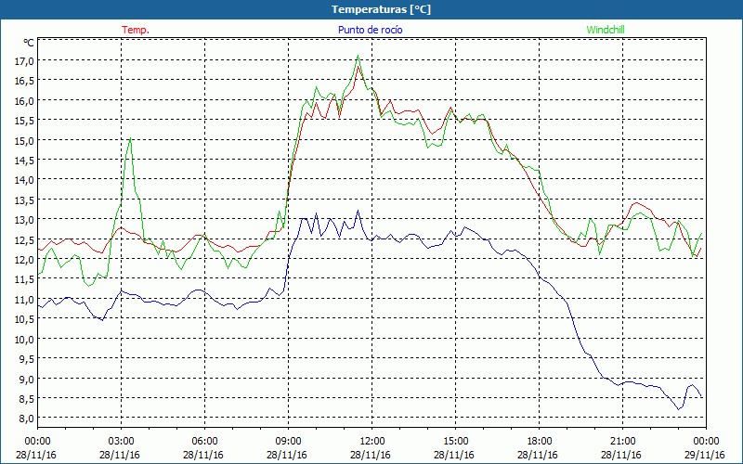
Task: Select the 17,0 y-axis value
Action: point(25,60)
